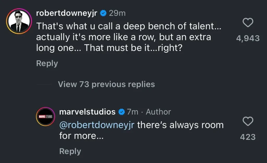Select the 4,943 like count
Viewport: 267px width, 163px height.
pyautogui.click(x=248, y=38)
